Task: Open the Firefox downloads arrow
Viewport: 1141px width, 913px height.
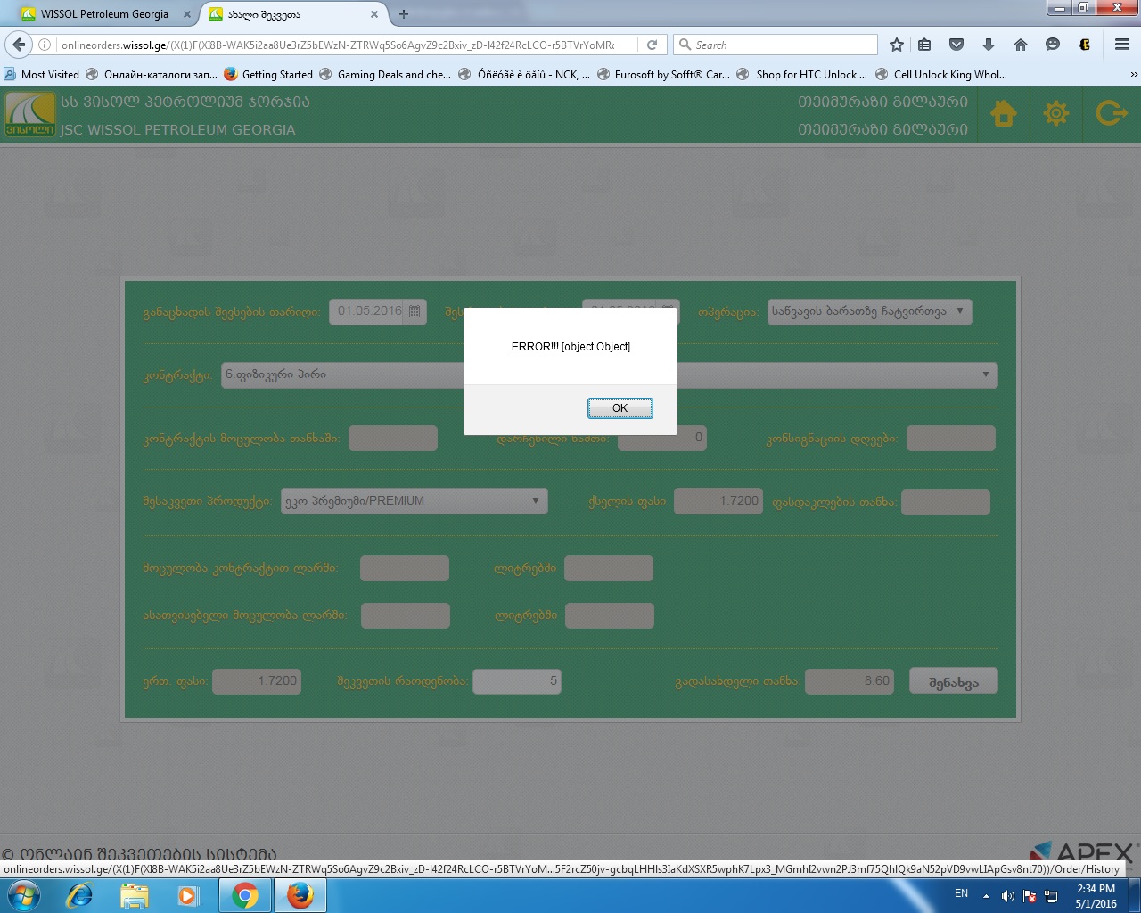Action: 989,45
